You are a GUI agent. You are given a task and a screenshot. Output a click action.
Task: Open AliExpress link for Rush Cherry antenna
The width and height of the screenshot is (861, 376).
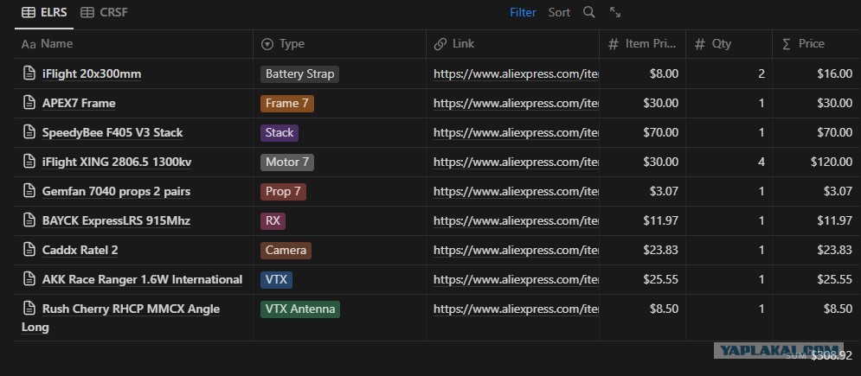516,309
